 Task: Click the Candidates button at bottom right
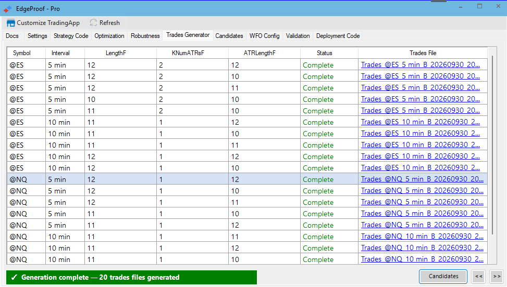[x=443, y=277]
